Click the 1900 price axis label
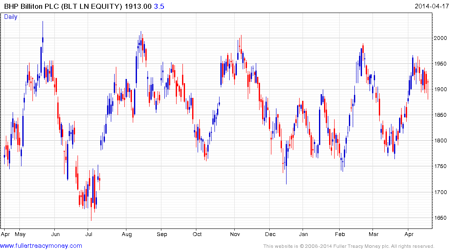Image resolution: width=453 pixels, height=252 pixels. [x=440, y=89]
